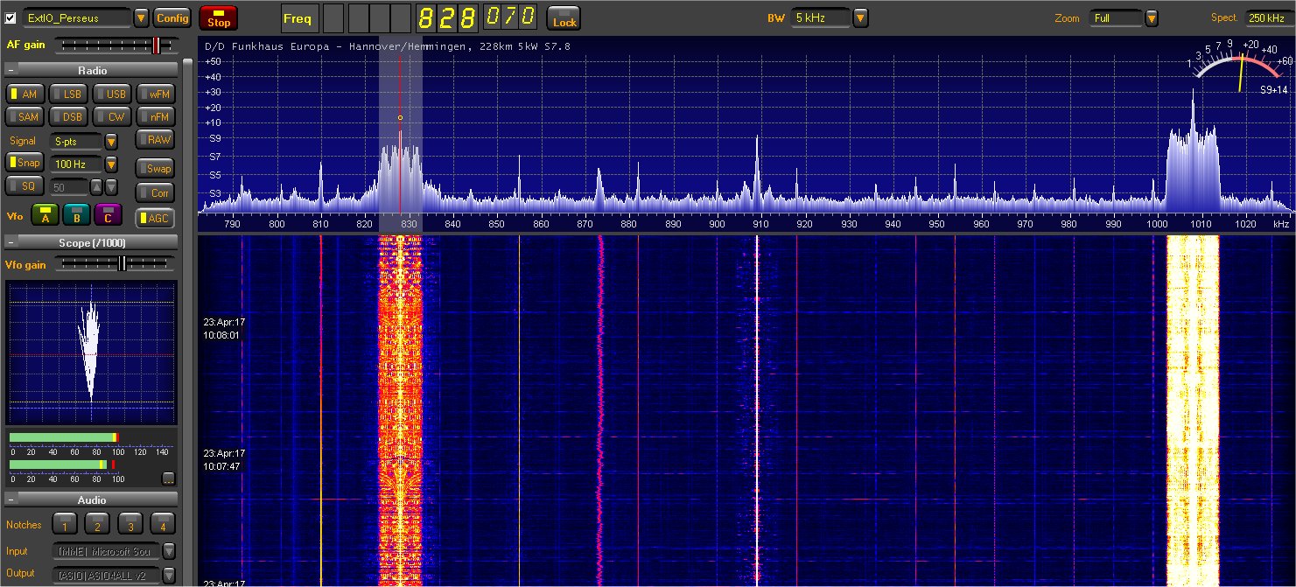
Task: Adjust the AF gain slider
Action: pos(157,45)
